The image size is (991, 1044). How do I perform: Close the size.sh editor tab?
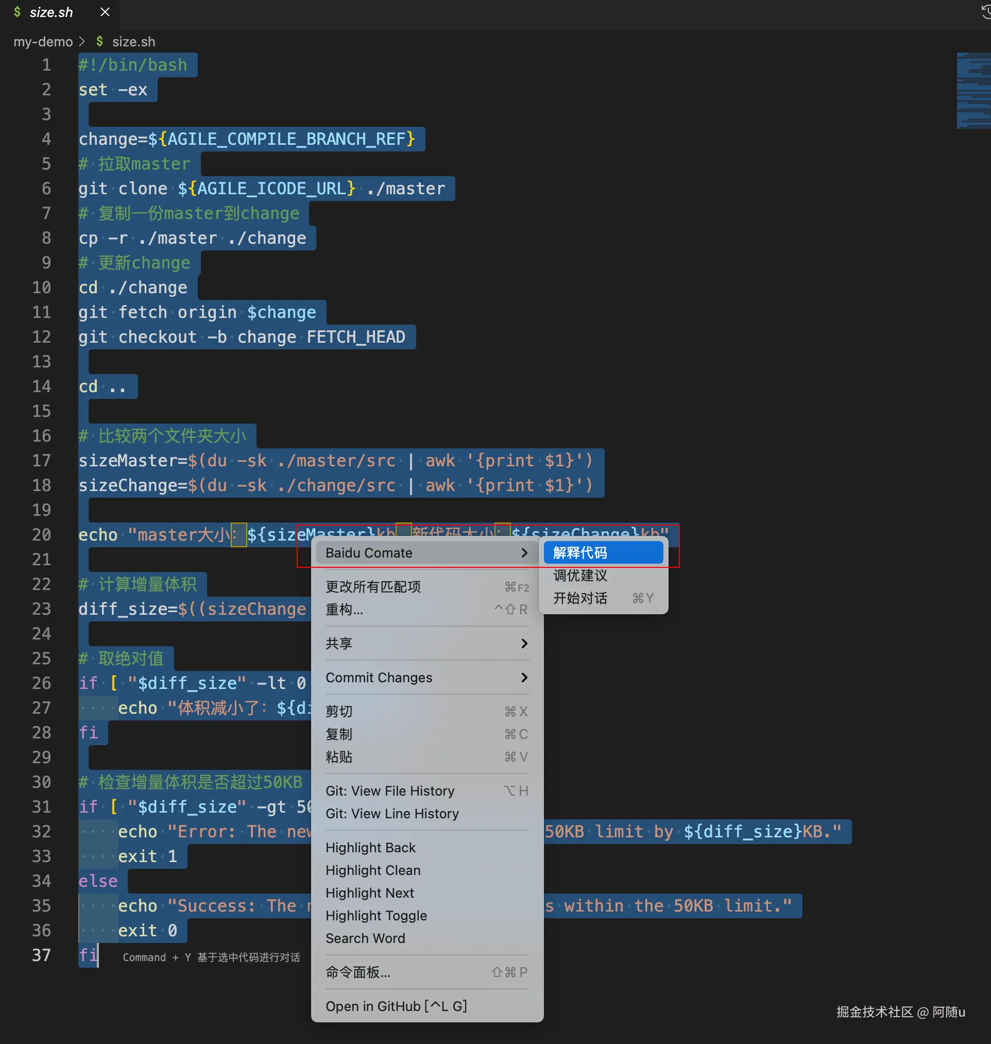(105, 12)
